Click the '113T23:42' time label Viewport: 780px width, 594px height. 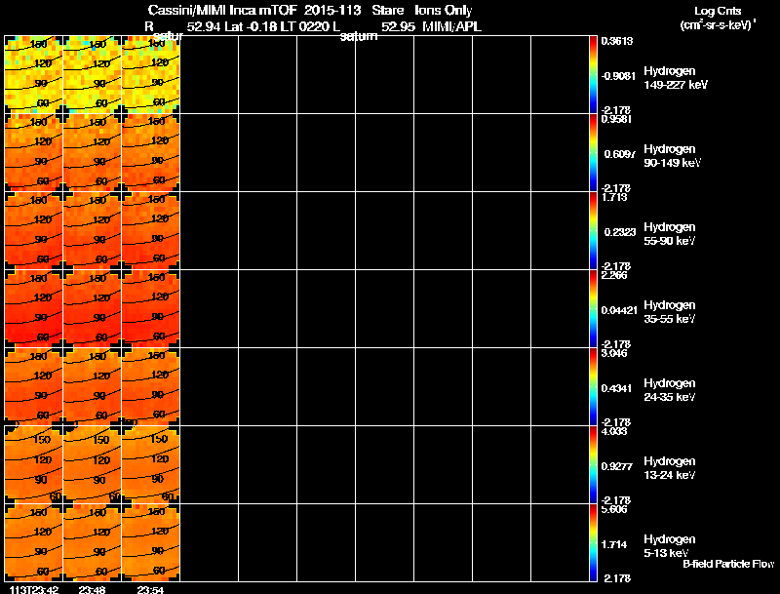pyautogui.click(x=35, y=590)
